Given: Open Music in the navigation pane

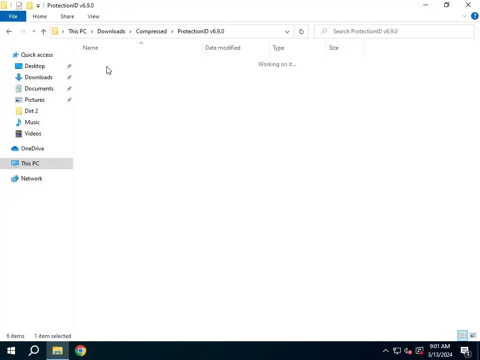Looking at the screenshot, I should point(32,122).
